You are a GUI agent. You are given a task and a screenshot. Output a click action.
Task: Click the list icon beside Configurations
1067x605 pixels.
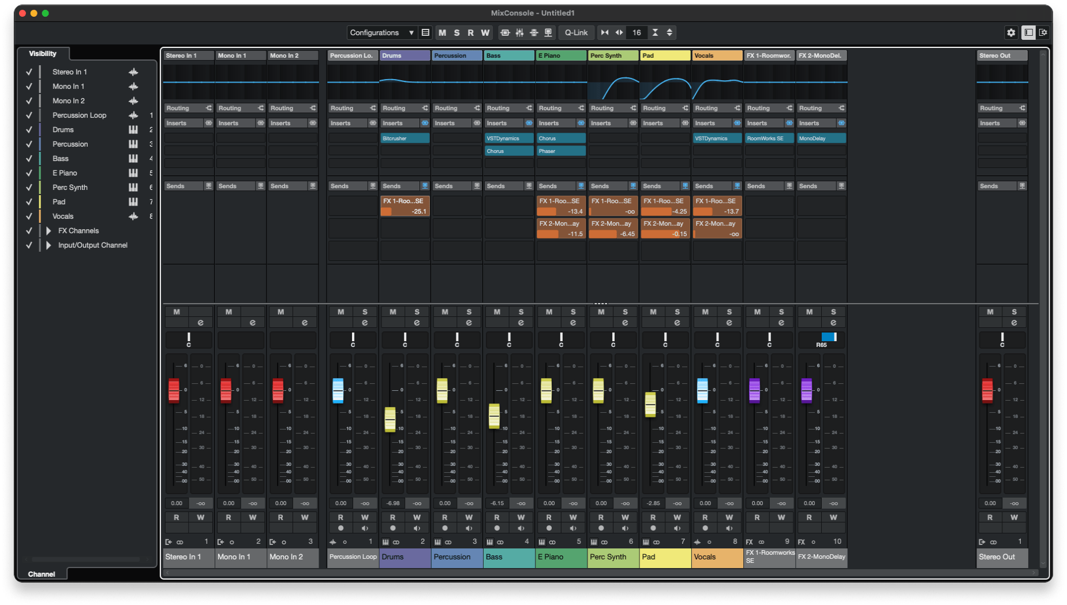[425, 33]
